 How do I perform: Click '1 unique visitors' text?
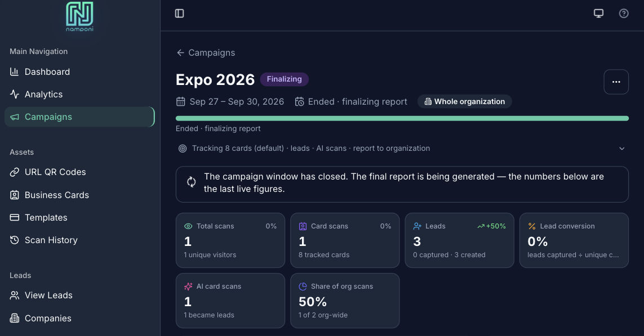[210, 255]
